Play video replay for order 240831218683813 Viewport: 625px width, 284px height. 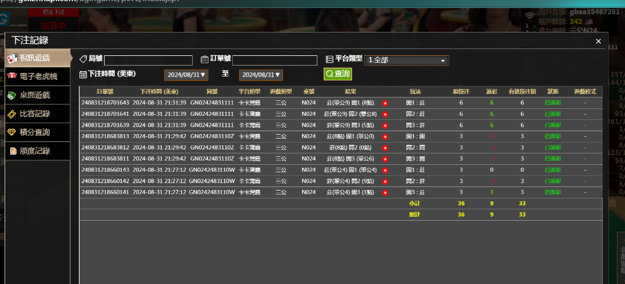click(x=385, y=137)
